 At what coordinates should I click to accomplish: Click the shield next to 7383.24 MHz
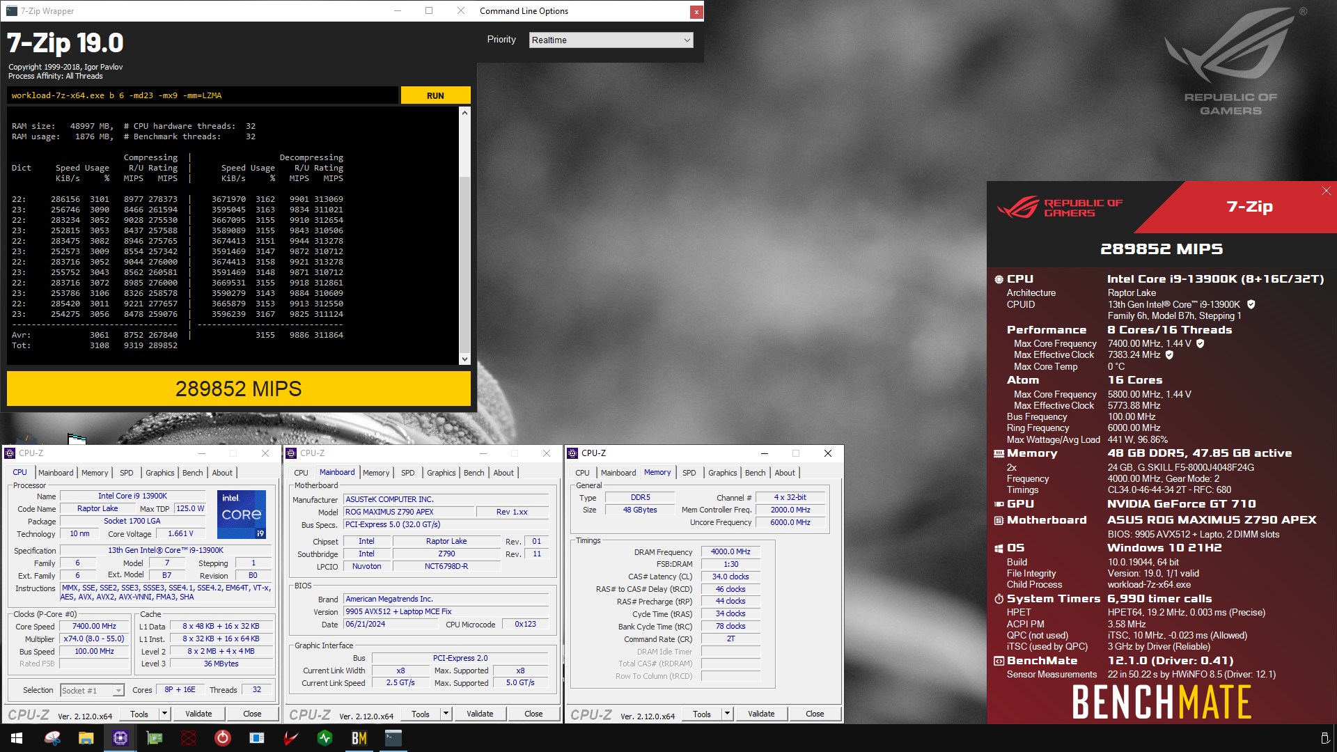pyautogui.click(x=1169, y=354)
